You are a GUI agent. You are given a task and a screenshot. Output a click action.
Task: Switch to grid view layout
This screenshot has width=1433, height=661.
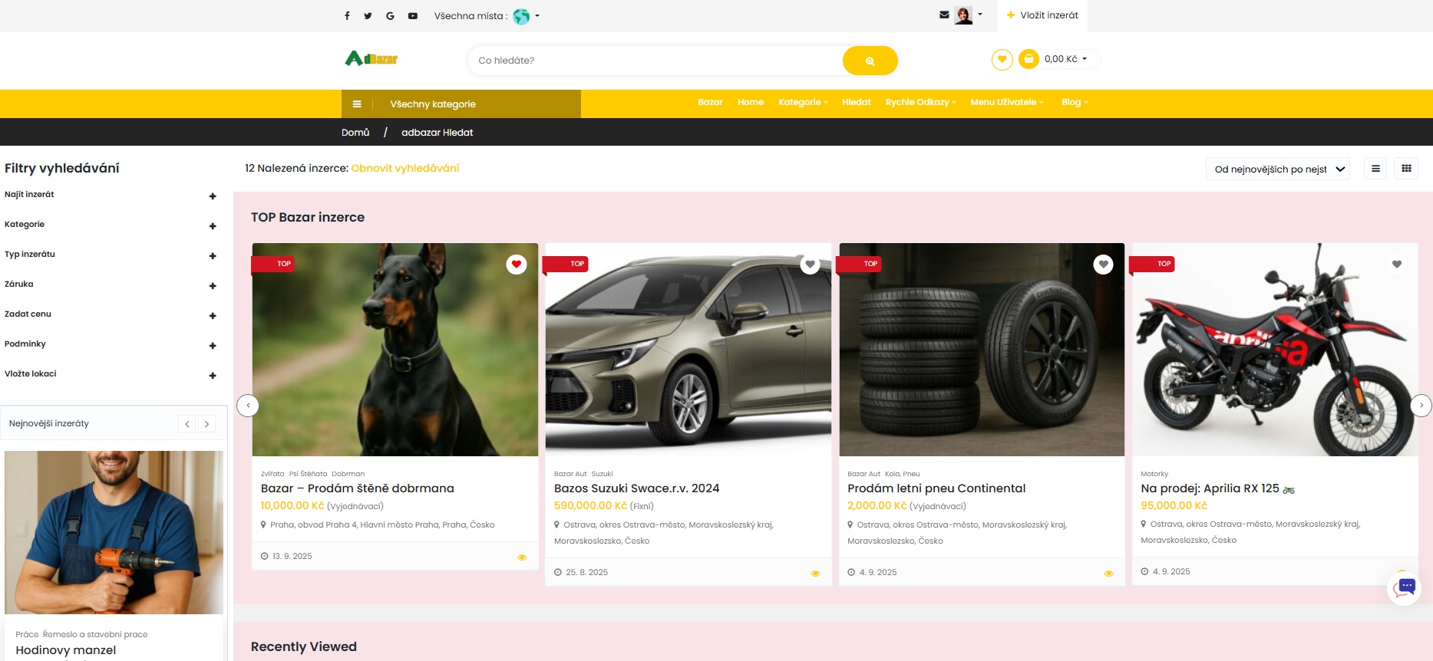pyautogui.click(x=1406, y=169)
